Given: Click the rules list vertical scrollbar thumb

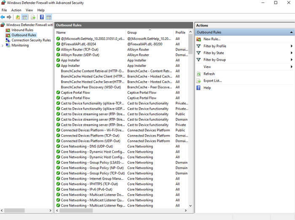Looking at the screenshot, I should coord(190,45).
